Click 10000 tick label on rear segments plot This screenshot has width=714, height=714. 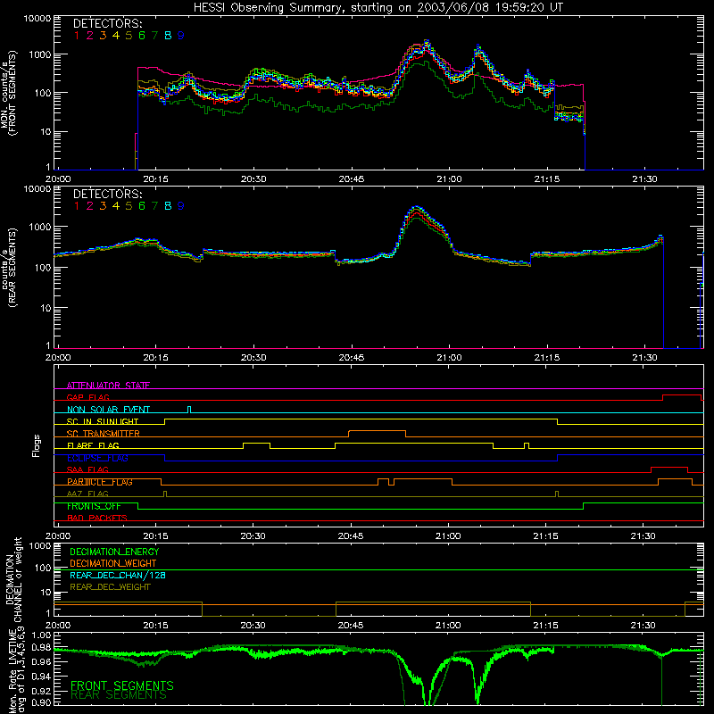point(37,188)
